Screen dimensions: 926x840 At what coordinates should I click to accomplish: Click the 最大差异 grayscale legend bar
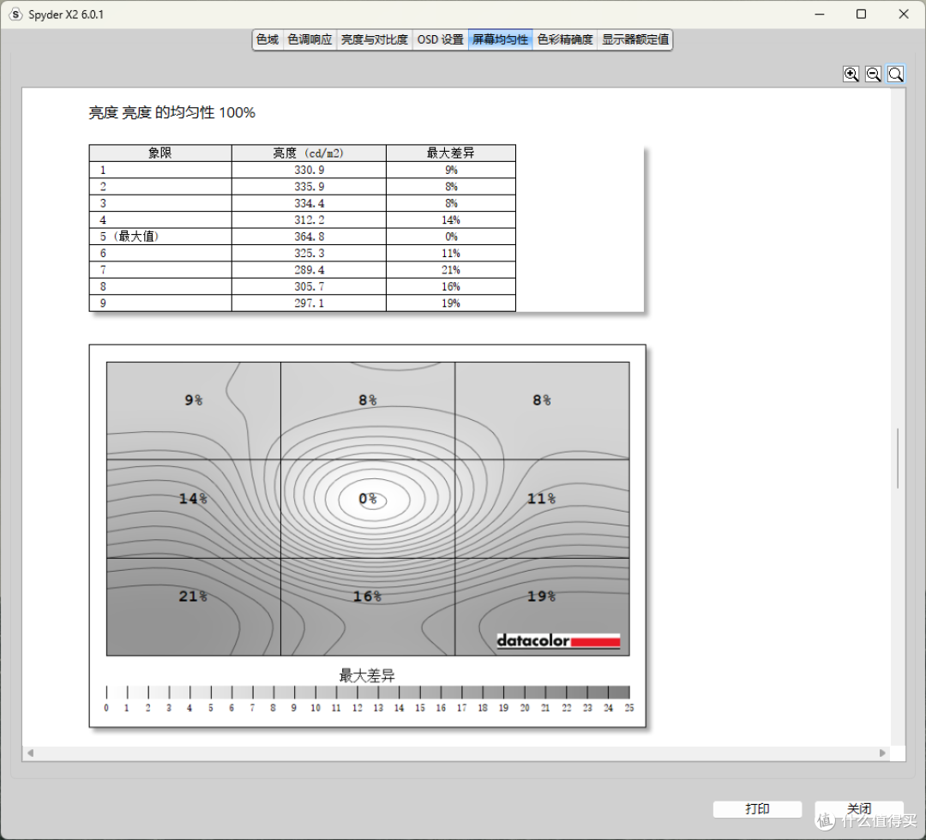(x=368, y=692)
